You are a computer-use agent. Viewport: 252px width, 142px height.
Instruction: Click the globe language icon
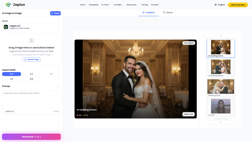click(x=216, y=5)
